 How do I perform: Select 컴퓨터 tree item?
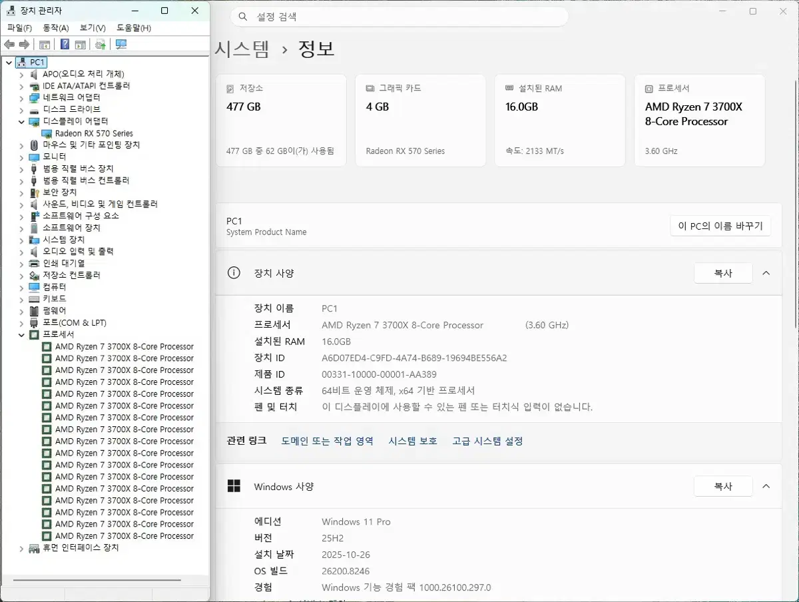coord(54,287)
